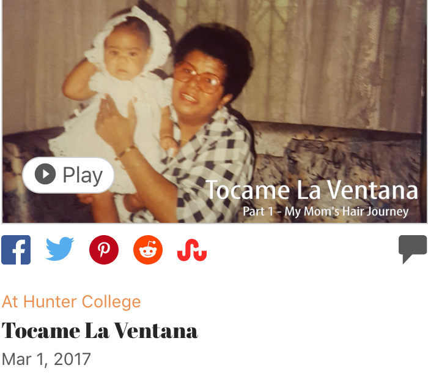Image resolution: width=428 pixels, height=387 pixels.
Task: Share the story on Facebook
Action: 16,250
